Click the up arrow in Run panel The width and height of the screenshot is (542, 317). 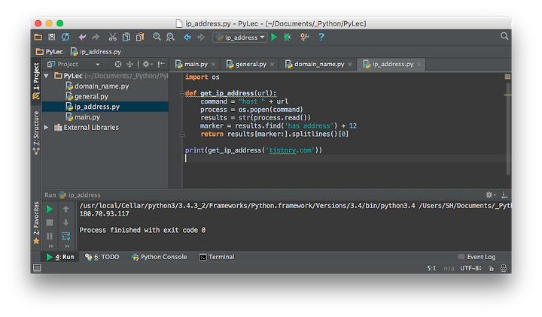pyautogui.click(x=65, y=209)
